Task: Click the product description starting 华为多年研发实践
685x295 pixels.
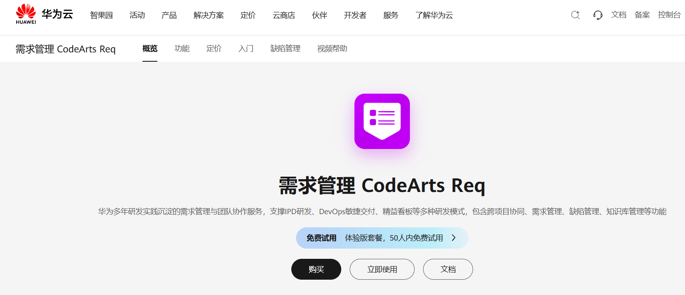Action: tap(382, 212)
